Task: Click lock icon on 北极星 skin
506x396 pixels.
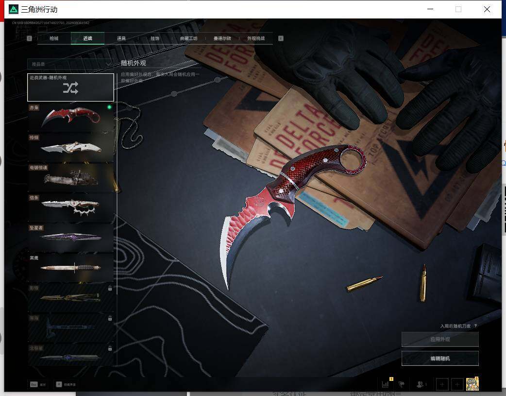Action: (110, 348)
